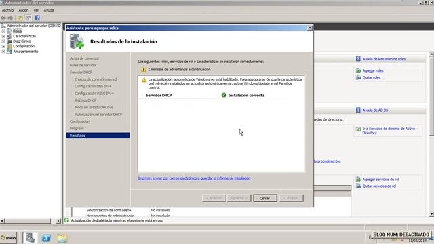Click the Agregar servicios de rol link
434x244 pixels.
tap(380, 179)
